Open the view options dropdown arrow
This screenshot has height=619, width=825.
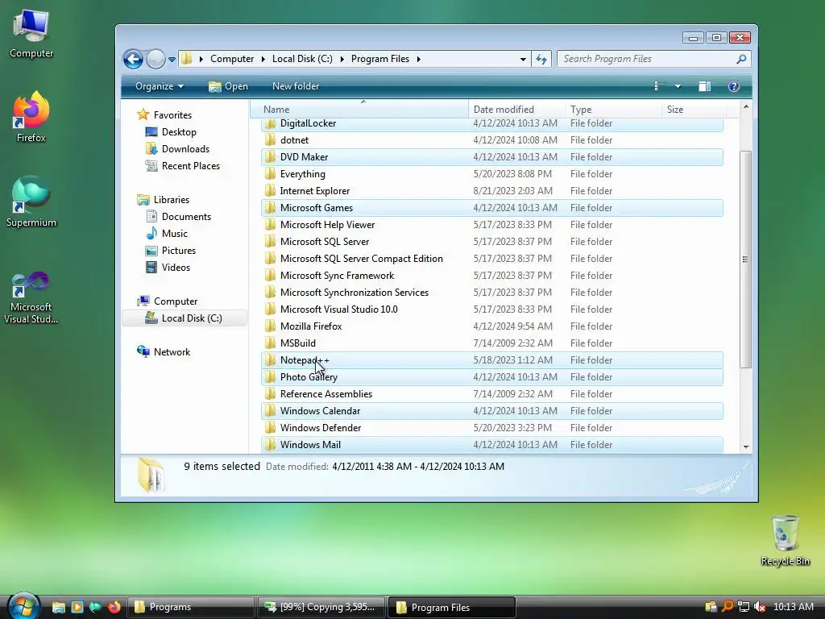pyautogui.click(x=678, y=86)
